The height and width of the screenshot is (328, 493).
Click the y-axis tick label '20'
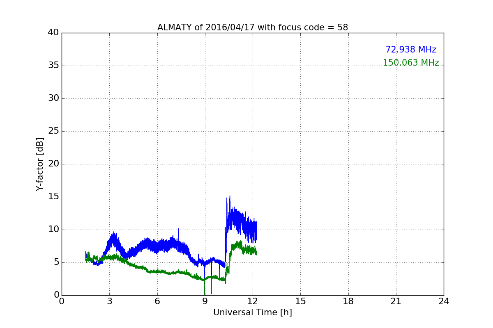[x=53, y=164]
